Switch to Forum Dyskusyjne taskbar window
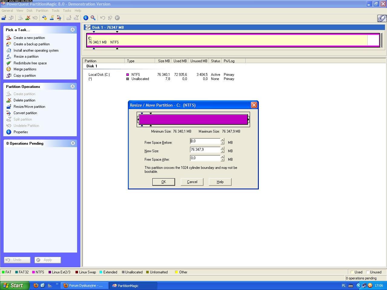Viewport: 387px width, 290px height. coord(85,285)
